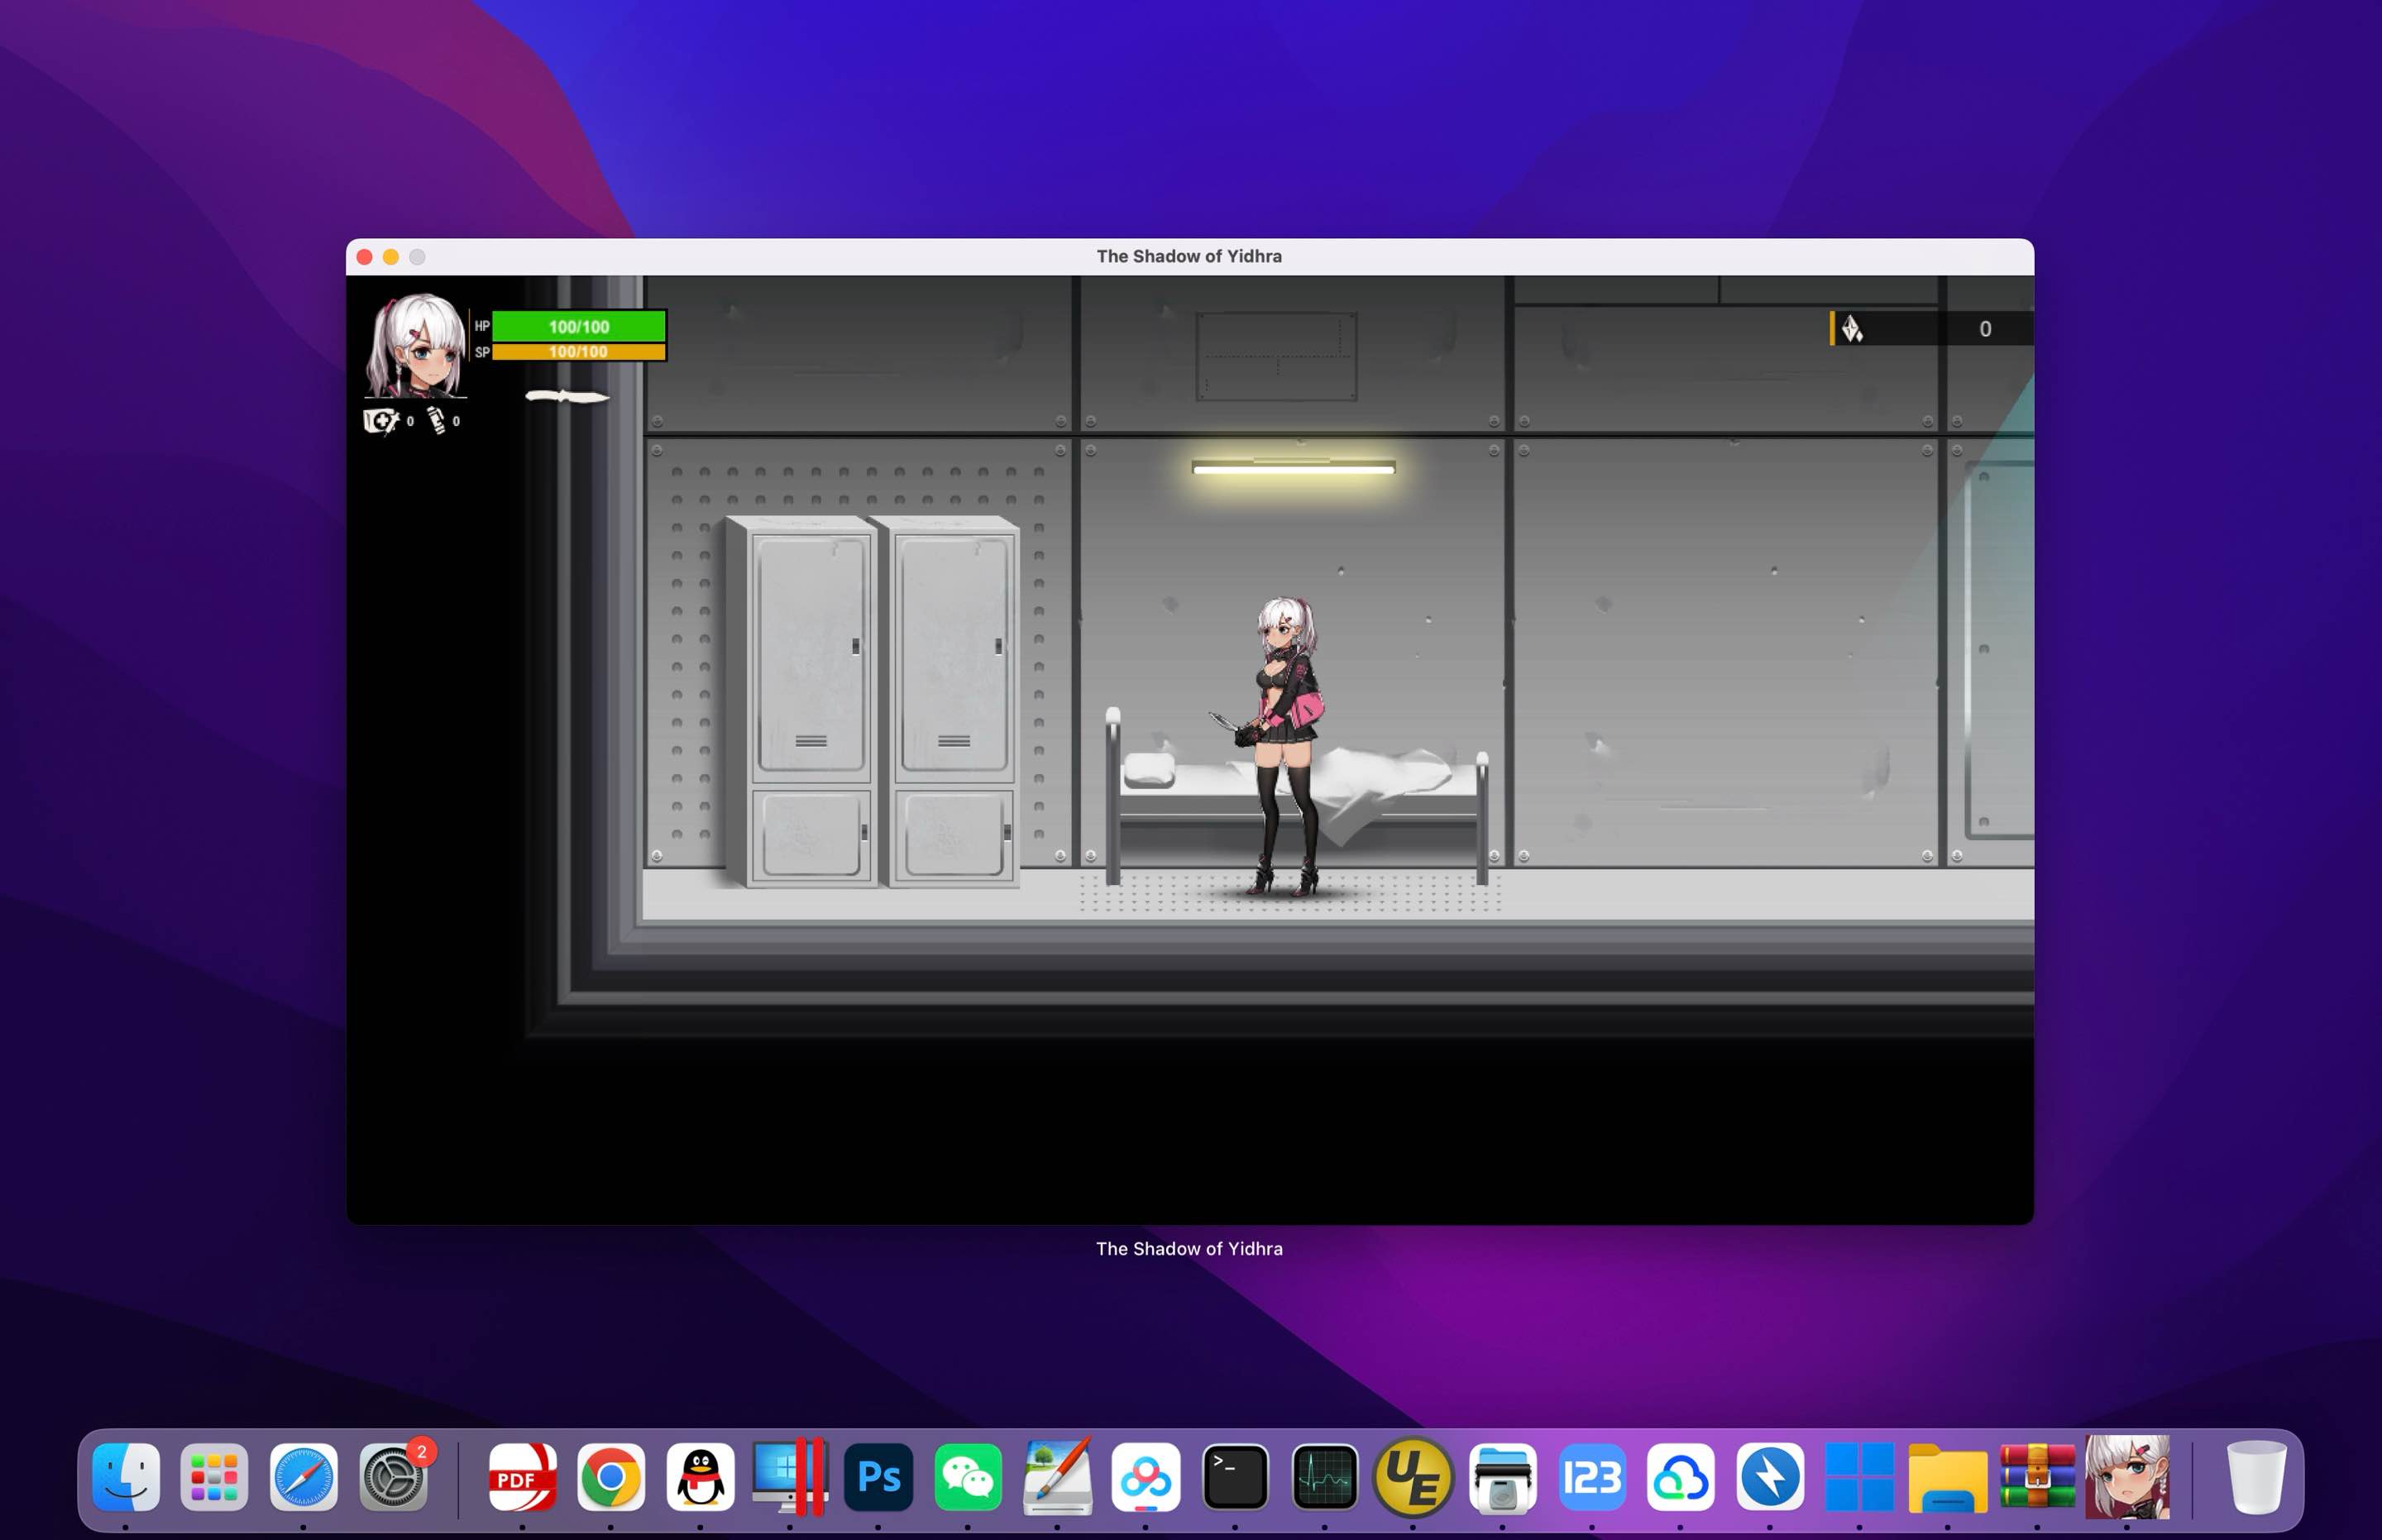
Task: Click the crystal currency icon at top right
Action: coord(1852,328)
